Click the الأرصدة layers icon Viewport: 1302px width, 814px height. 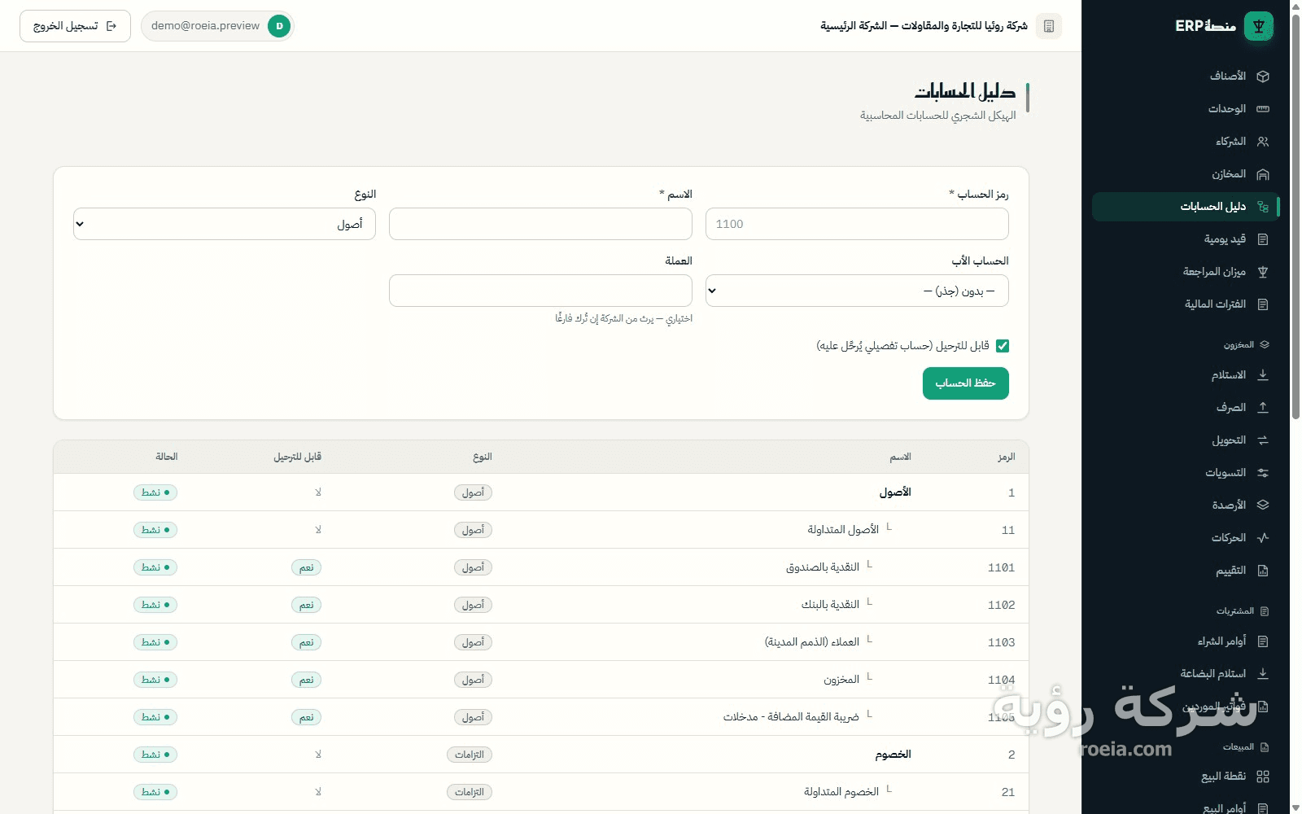pyautogui.click(x=1263, y=505)
